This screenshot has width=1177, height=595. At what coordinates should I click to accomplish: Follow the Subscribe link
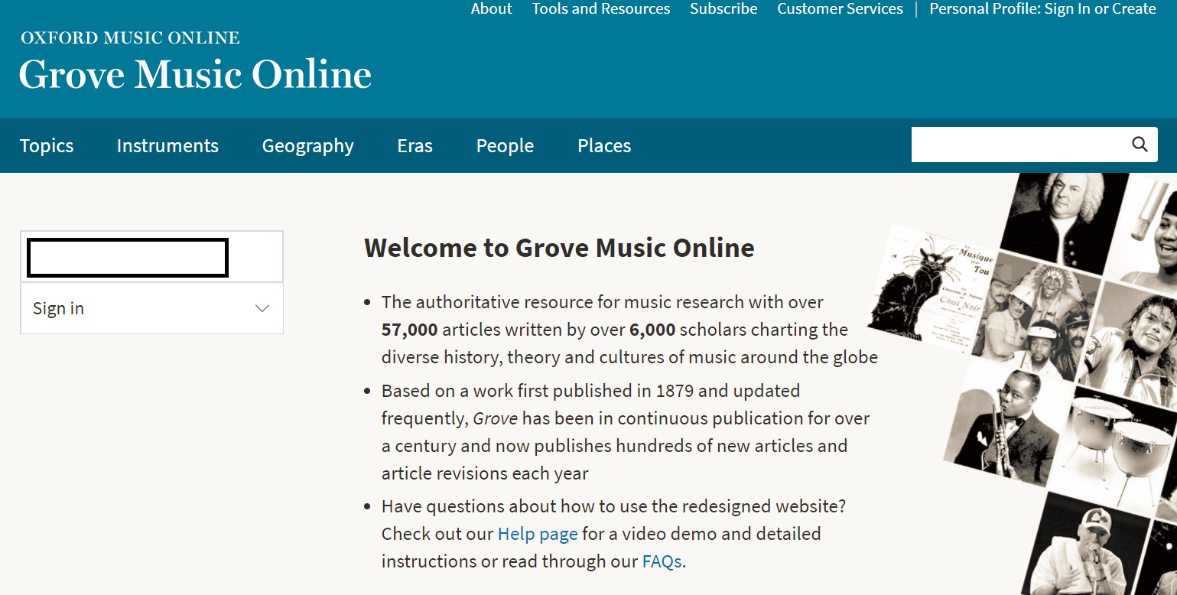coord(723,8)
